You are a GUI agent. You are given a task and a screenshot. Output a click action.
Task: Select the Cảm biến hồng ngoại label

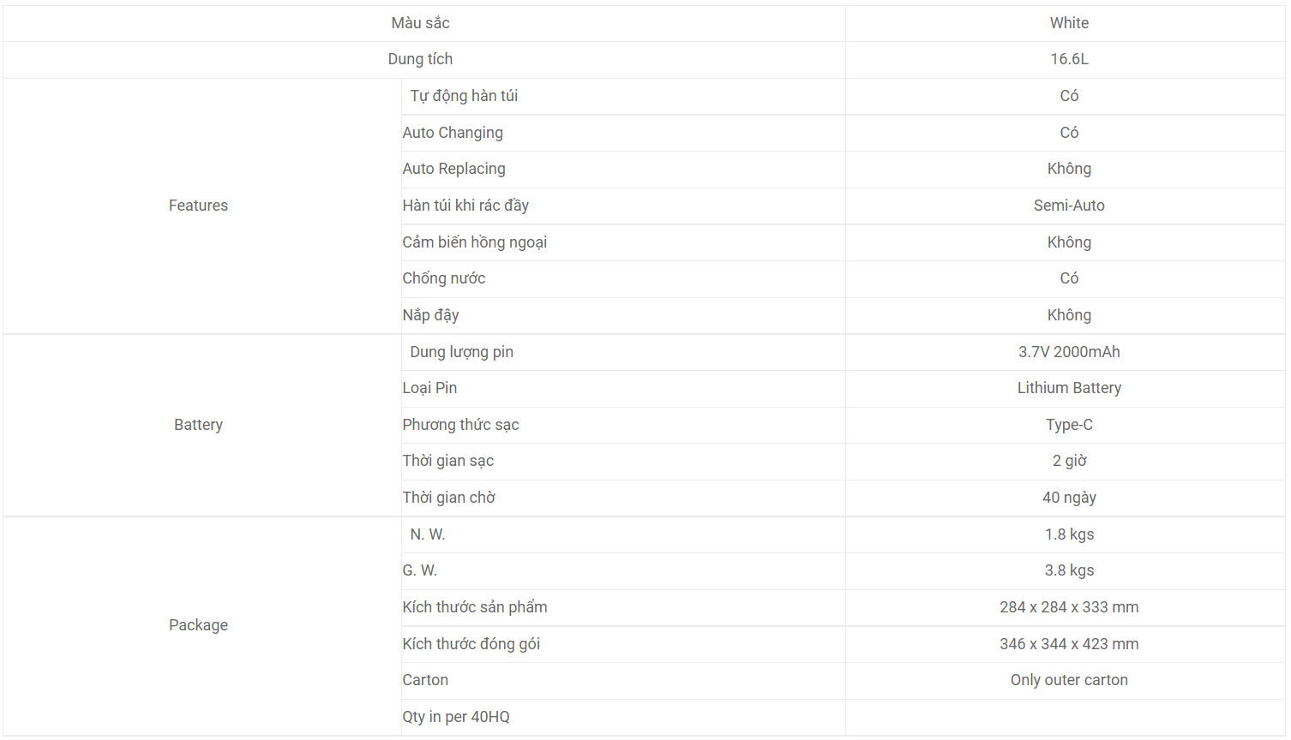[474, 242]
